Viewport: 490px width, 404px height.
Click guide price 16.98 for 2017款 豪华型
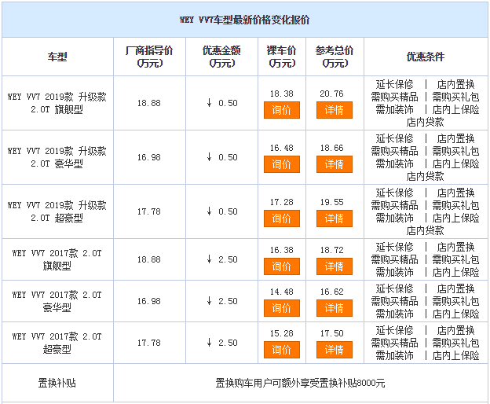pos(149,301)
